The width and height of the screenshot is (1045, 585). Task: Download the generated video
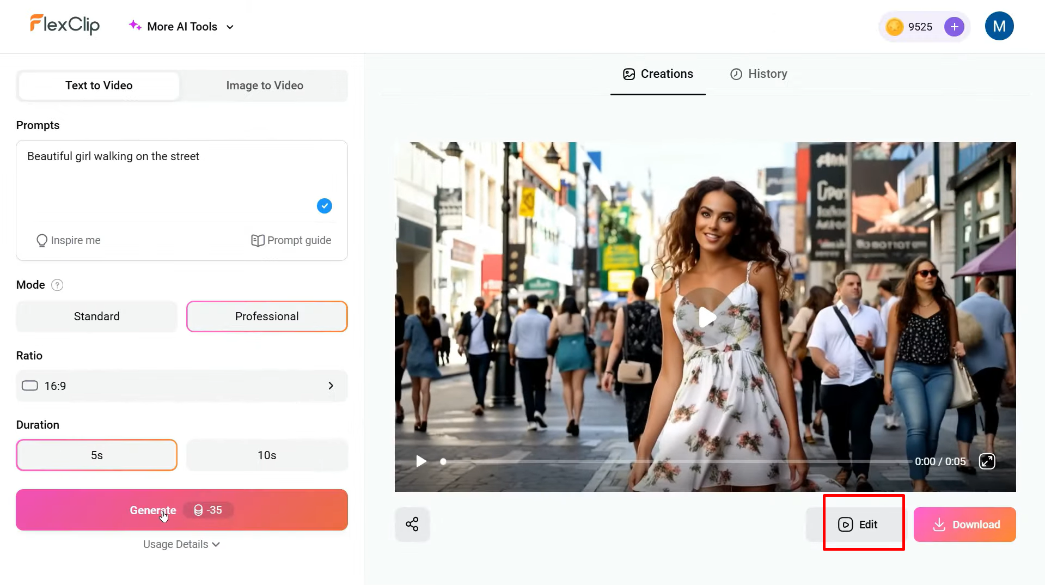pyautogui.click(x=964, y=524)
